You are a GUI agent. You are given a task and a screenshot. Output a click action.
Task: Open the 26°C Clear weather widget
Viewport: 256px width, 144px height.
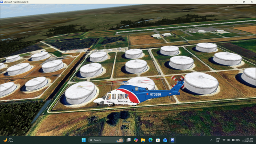tap(8, 140)
